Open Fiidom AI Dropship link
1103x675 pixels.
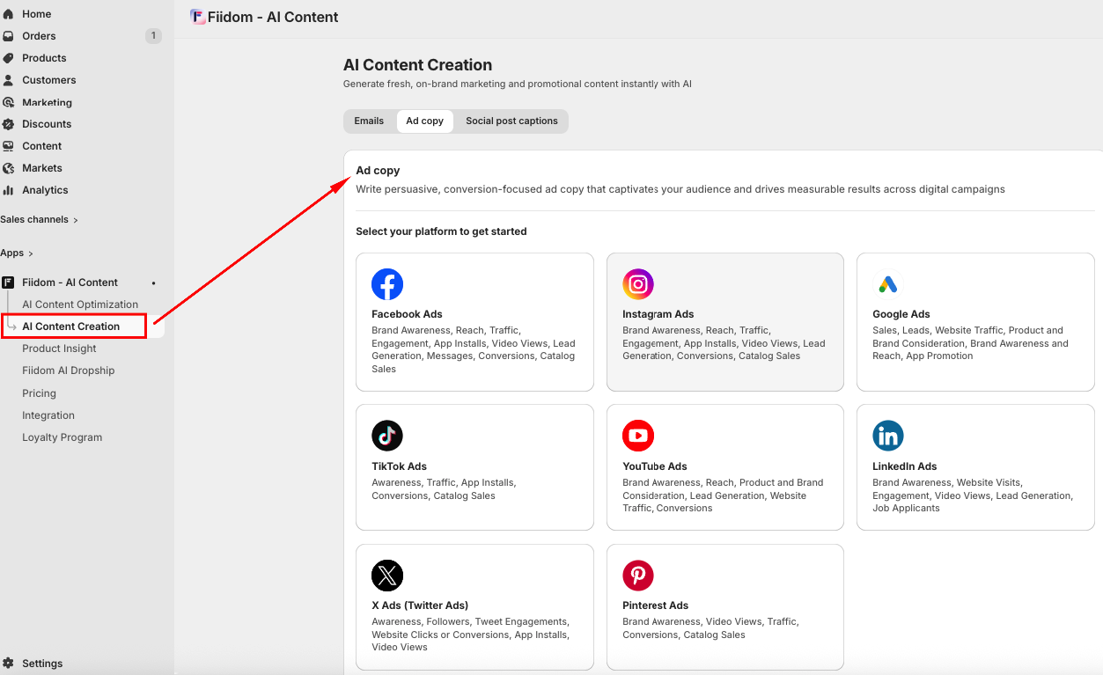[69, 371]
